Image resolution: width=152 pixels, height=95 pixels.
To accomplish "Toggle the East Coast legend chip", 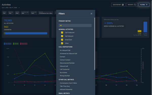I will click(24, 44).
